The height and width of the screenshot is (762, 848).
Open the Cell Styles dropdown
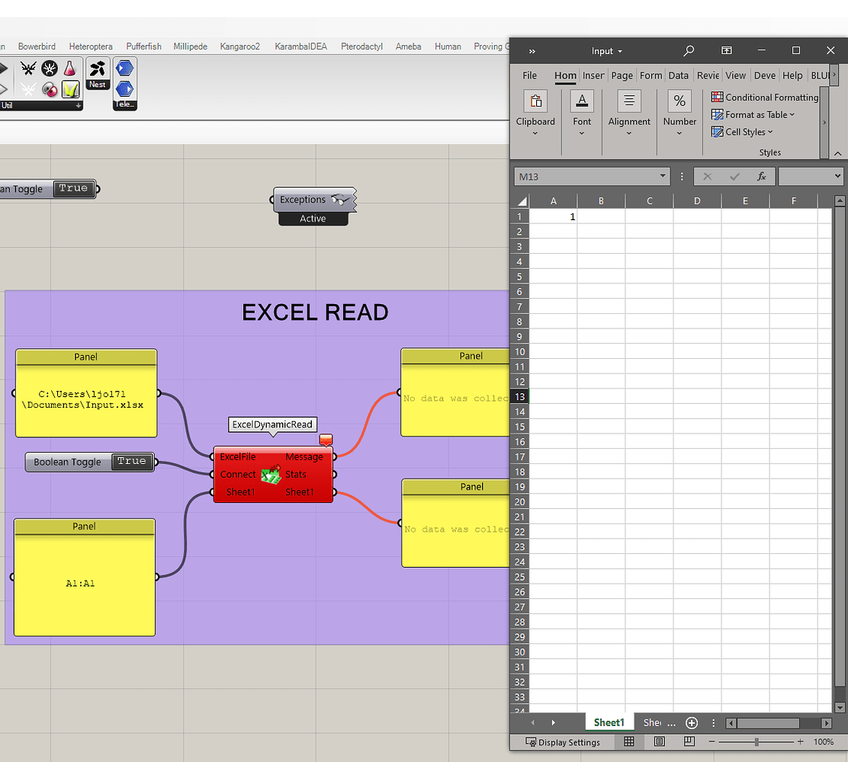[x=742, y=131]
